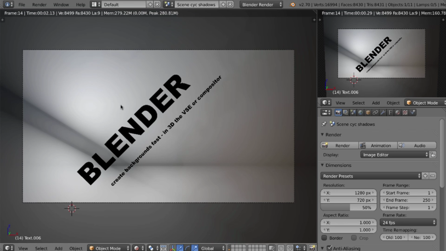Screen dimensions: 446x251
Task: Open the File menu
Action: click(x=22, y=5)
